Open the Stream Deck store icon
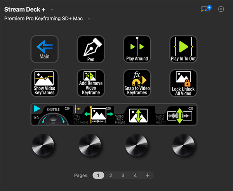 (x=206, y=9)
